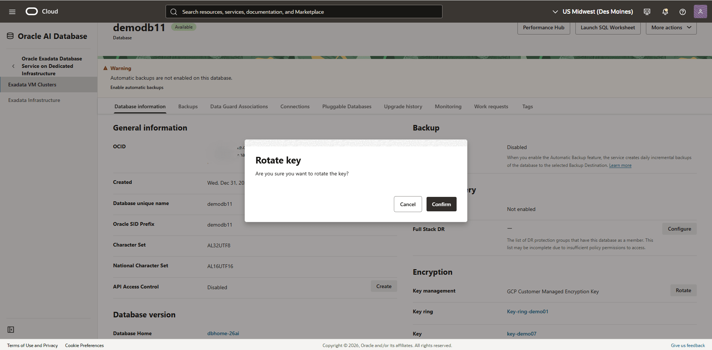Open the hamburger navigation menu

[12, 11]
